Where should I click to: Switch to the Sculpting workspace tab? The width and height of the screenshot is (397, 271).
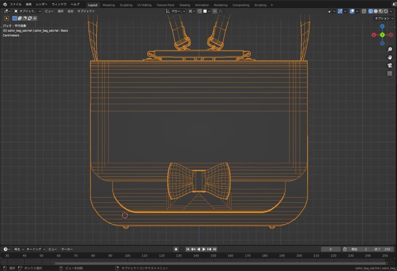(x=126, y=5)
